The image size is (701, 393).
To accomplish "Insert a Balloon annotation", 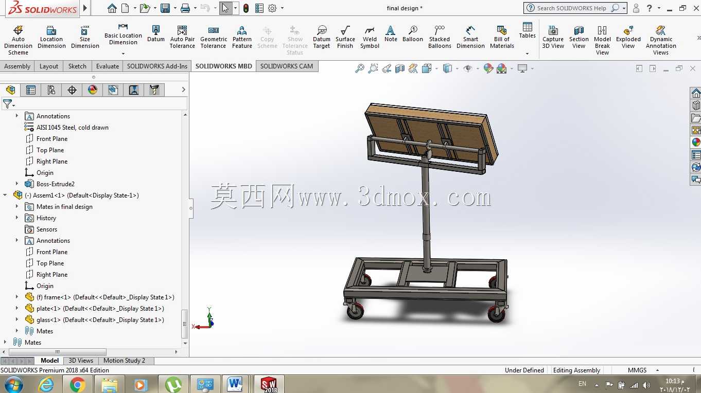I will (x=413, y=33).
